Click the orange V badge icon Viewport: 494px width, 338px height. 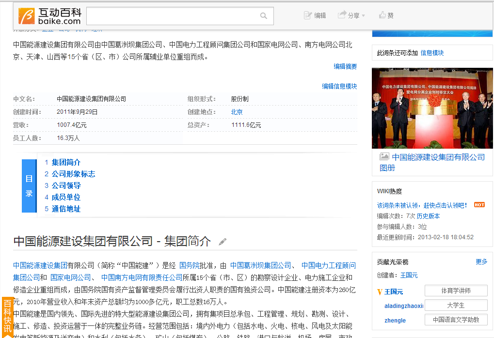[x=380, y=292]
